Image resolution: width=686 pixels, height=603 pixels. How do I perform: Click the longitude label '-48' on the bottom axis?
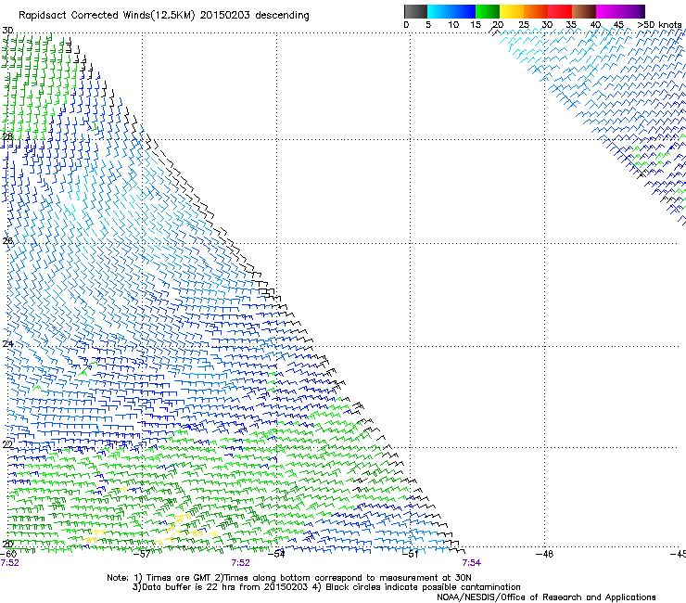pos(544,554)
